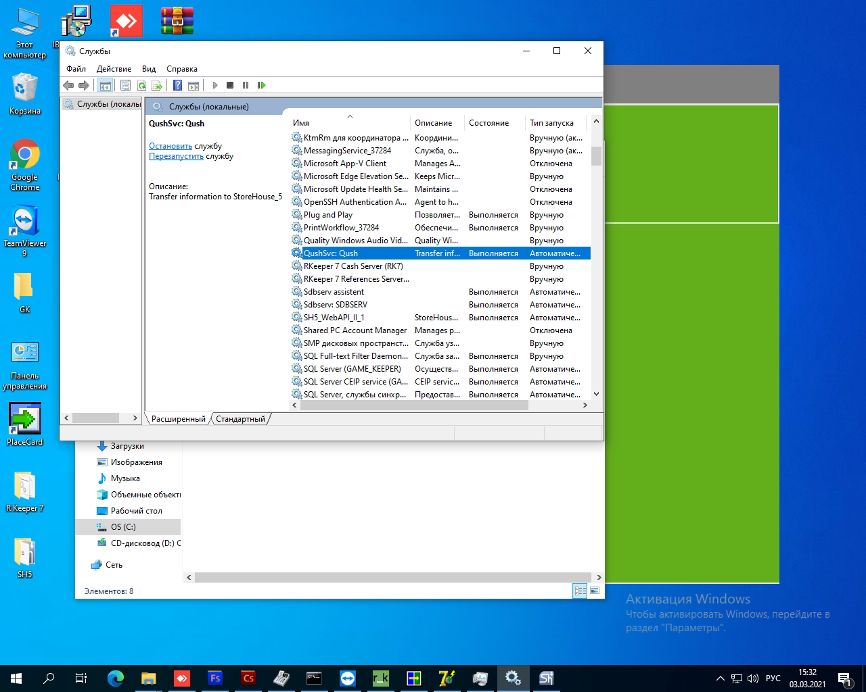This screenshot has height=692, width=866.
Task: Select Microsoft App-V Client service
Action: [440, 164]
